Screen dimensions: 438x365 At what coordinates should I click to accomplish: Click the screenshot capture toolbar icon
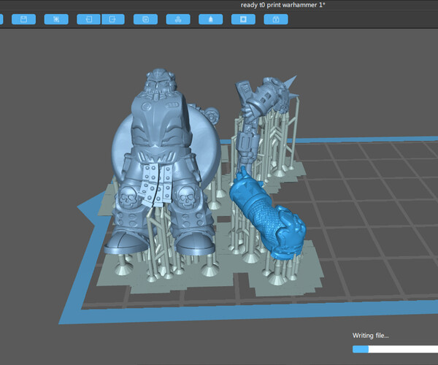(56, 19)
